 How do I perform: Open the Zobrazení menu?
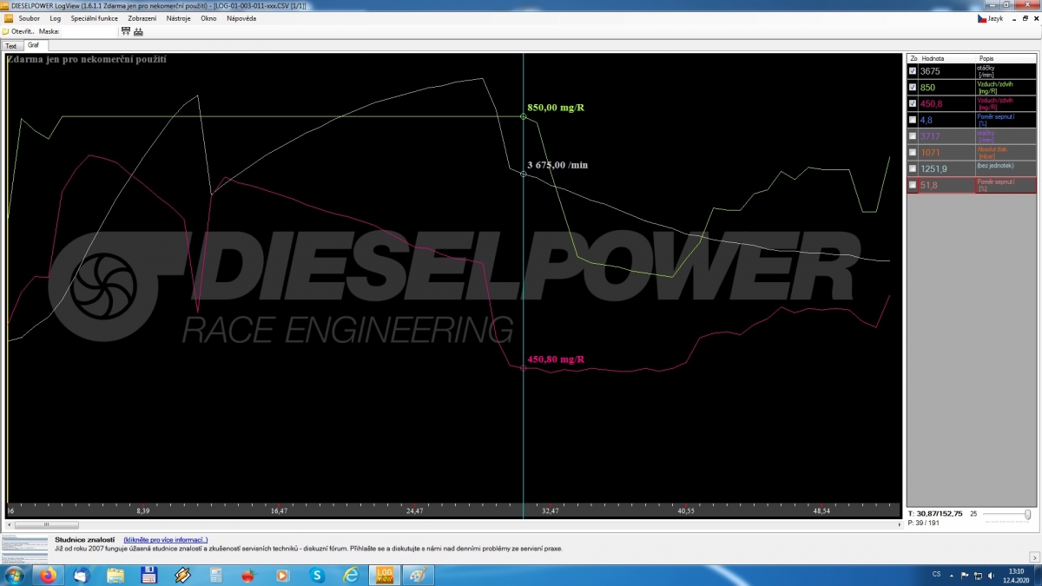tap(142, 18)
